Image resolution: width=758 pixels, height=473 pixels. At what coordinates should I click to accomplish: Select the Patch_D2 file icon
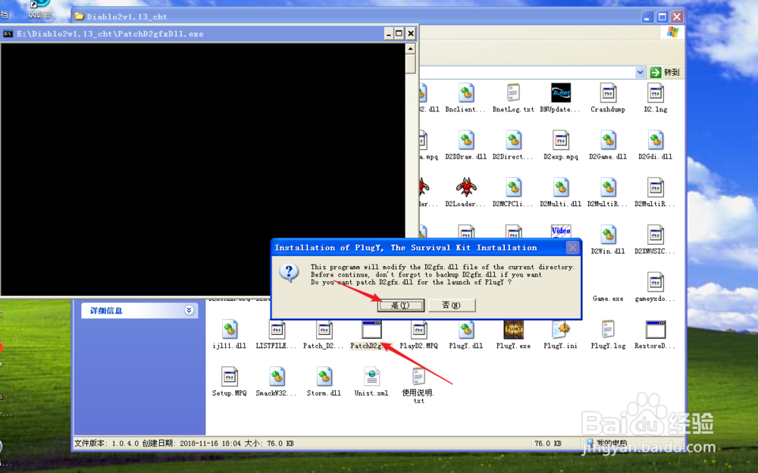[x=324, y=330]
